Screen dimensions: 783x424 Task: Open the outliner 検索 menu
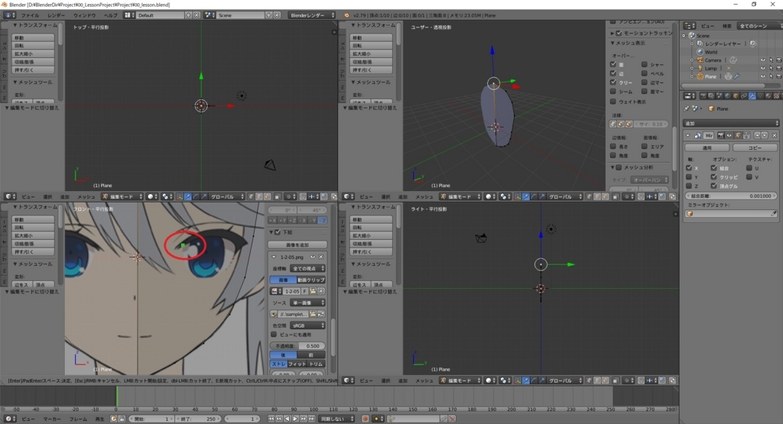[x=727, y=26]
